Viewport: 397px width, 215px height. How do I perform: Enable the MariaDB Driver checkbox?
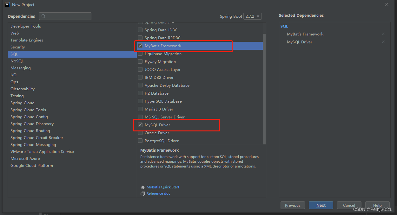click(140, 109)
